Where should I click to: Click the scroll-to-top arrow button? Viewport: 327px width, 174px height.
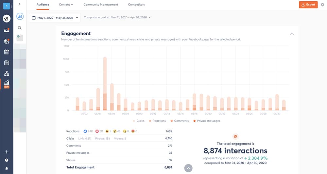tap(188, 168)
